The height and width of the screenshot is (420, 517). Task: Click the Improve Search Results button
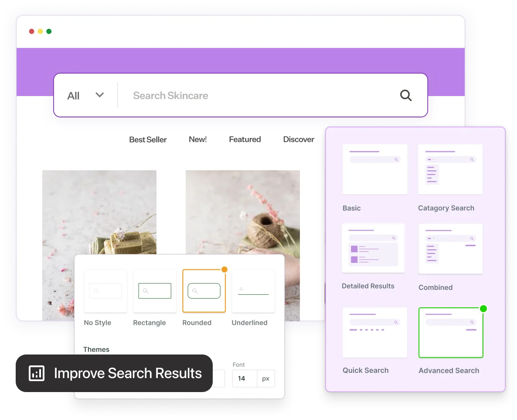[x=115, y=373]
